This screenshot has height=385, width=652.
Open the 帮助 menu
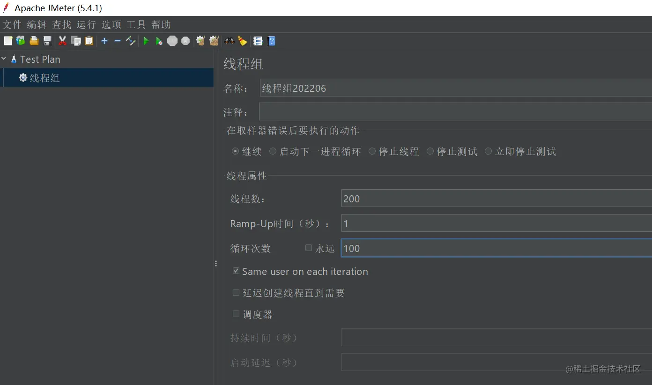[161, 24]
